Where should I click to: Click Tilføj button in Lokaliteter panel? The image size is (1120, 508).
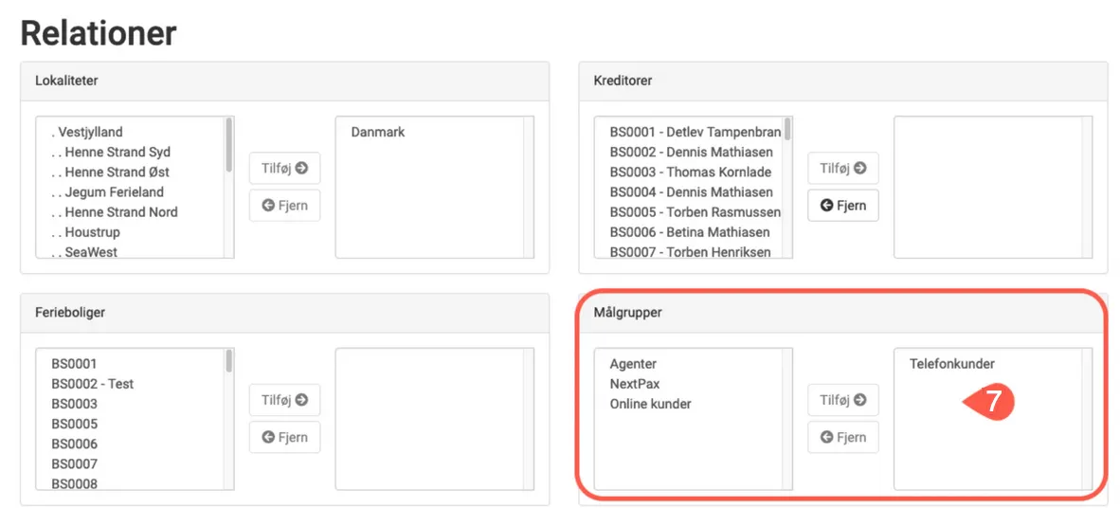(284, 168)
